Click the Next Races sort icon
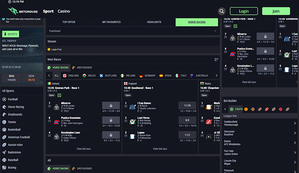The width and height of the screenshot is (299, 173). point(216,59)
